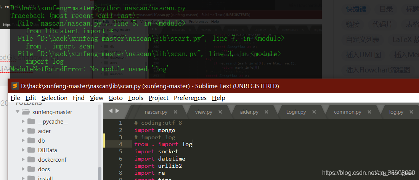The image size is (419, 180).
Task: Select '链接' in the editor help panel
Action: pyautogui.click(x=353, y=24)
